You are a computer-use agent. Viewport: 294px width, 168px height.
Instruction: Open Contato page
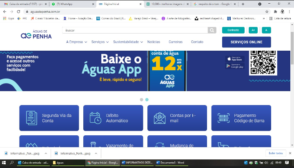click(197, 42)
